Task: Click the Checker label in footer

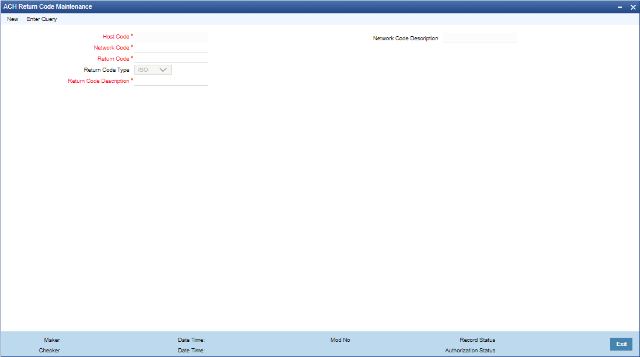Action: [x=50, y=351]
